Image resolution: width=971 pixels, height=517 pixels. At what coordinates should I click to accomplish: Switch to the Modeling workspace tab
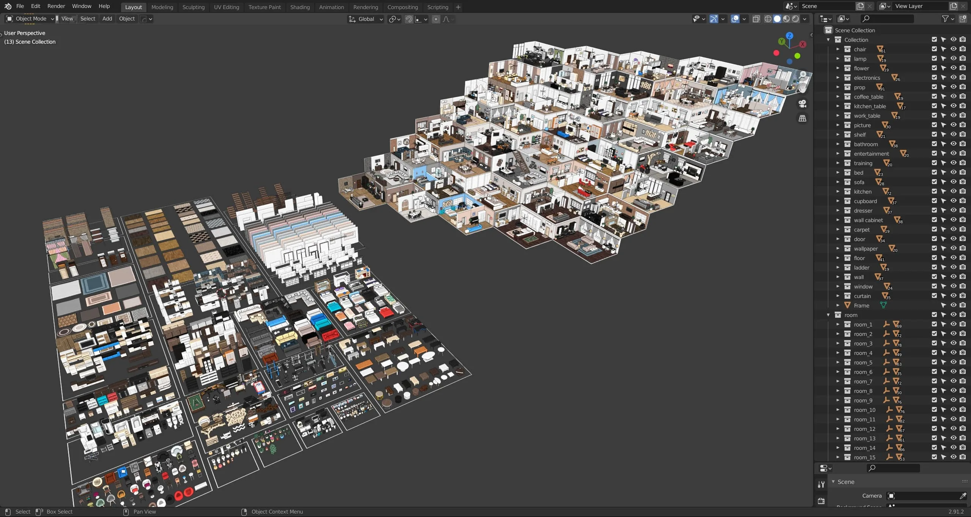pyautogui.click(x=162, y=7)
